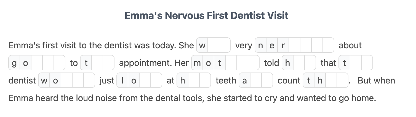Click the prefilled 'g' box starting second line
The height and width of the screenshot is (117, 416).
(x=14, y=63)
